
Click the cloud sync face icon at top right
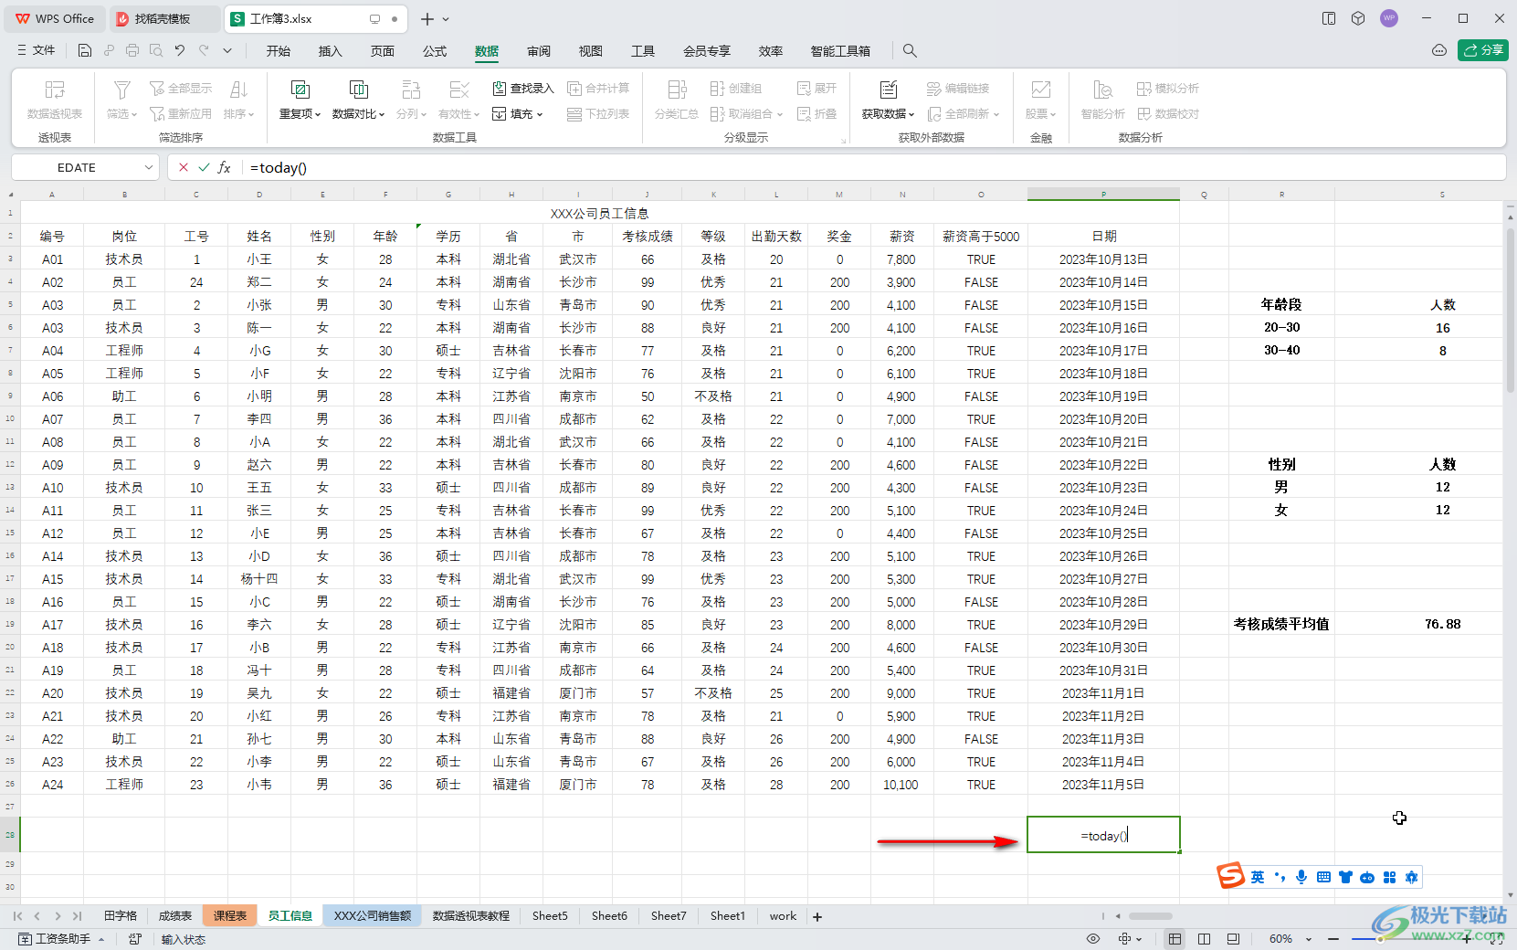[1439, 50]
